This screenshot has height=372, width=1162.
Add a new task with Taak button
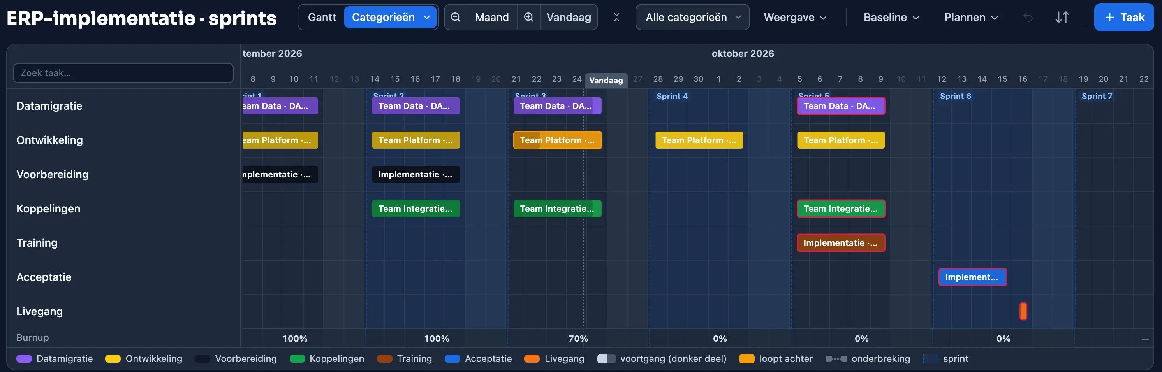(x=1124, y=17)
